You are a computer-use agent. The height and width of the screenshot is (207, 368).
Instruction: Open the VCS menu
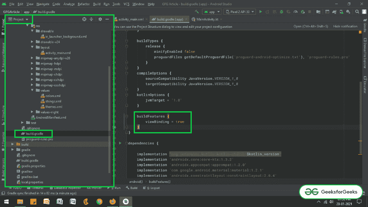pyautogui.click(x=126, y=4)
